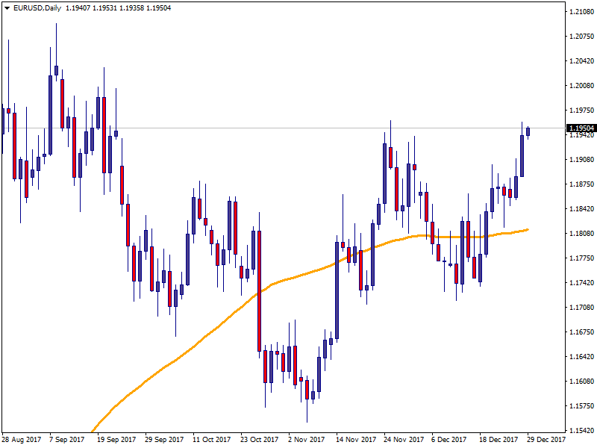Click the 1.16750 price axis label
Image resolution: width=597 pixels, height=448 pixels.
[x=581, y=332]
